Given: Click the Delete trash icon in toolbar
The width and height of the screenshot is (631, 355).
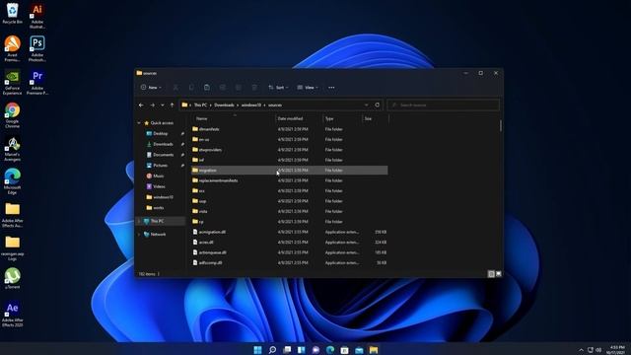Looking at the screenshot, I should click(x=254, y=88).
